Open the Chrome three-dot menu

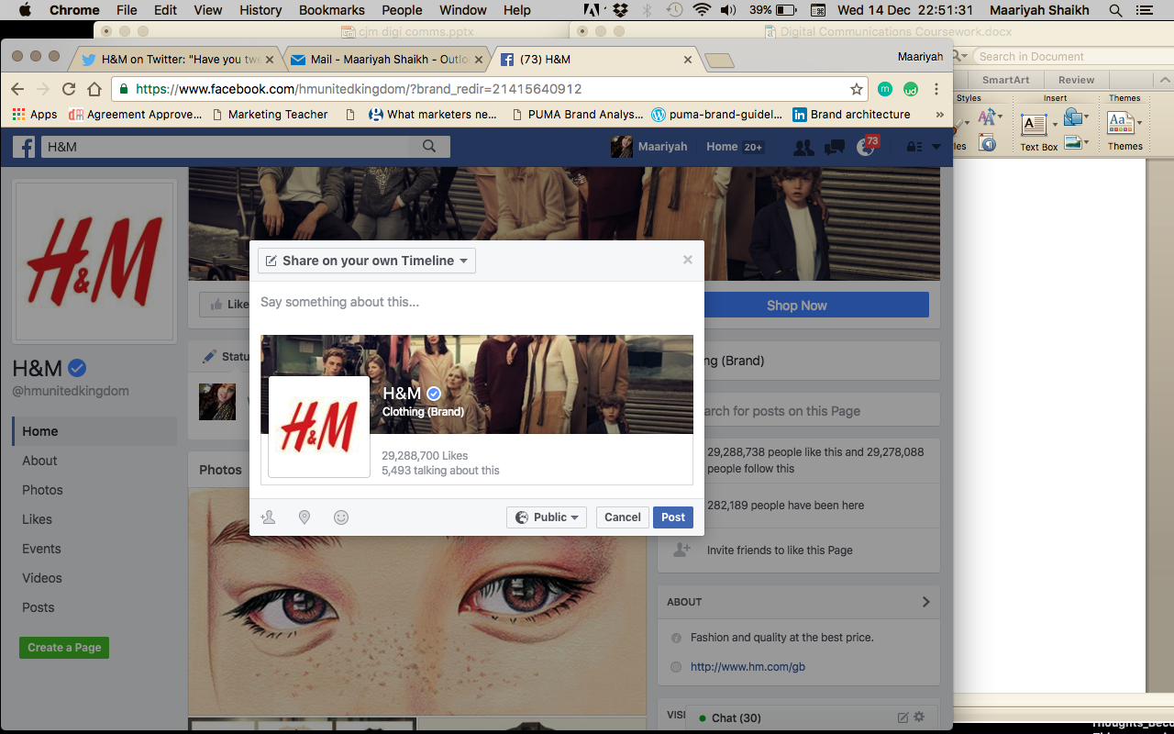(x=936, y=89)
